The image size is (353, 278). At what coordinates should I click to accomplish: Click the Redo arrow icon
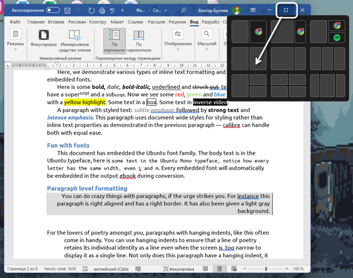point(91,10)
